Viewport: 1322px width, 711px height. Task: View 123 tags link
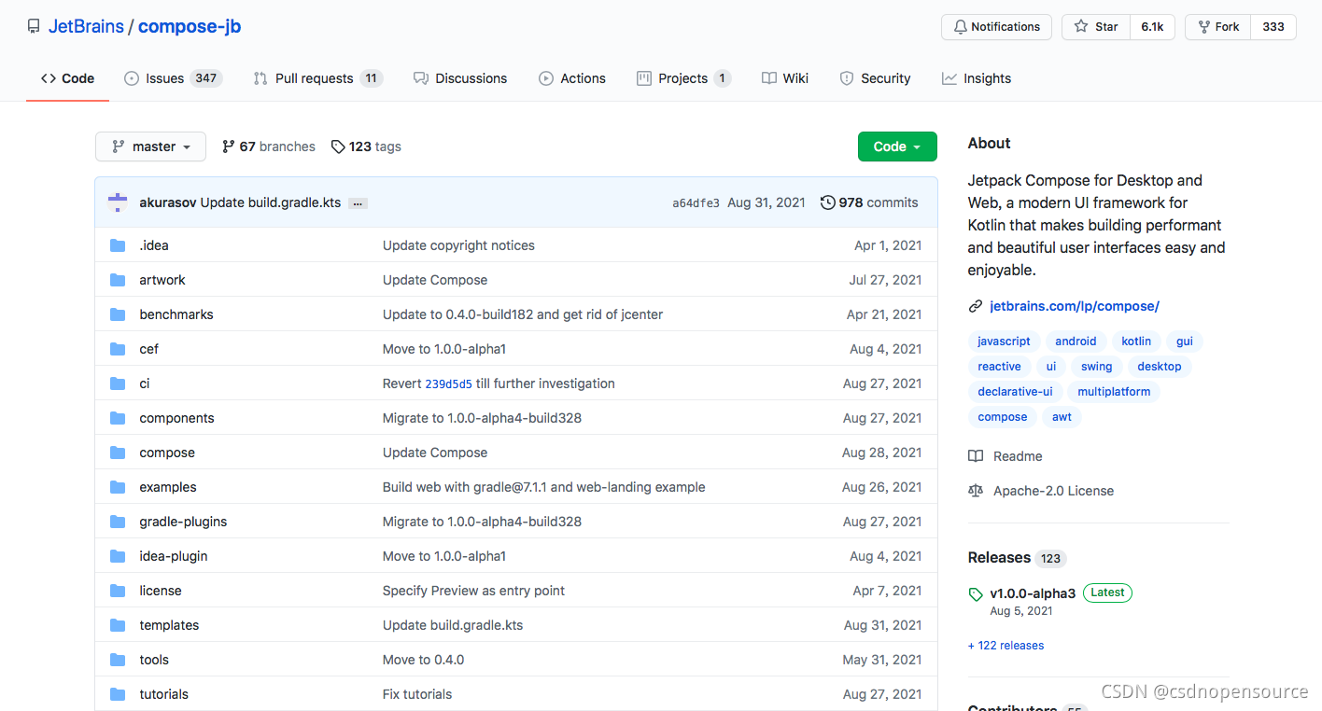(366, 146)
